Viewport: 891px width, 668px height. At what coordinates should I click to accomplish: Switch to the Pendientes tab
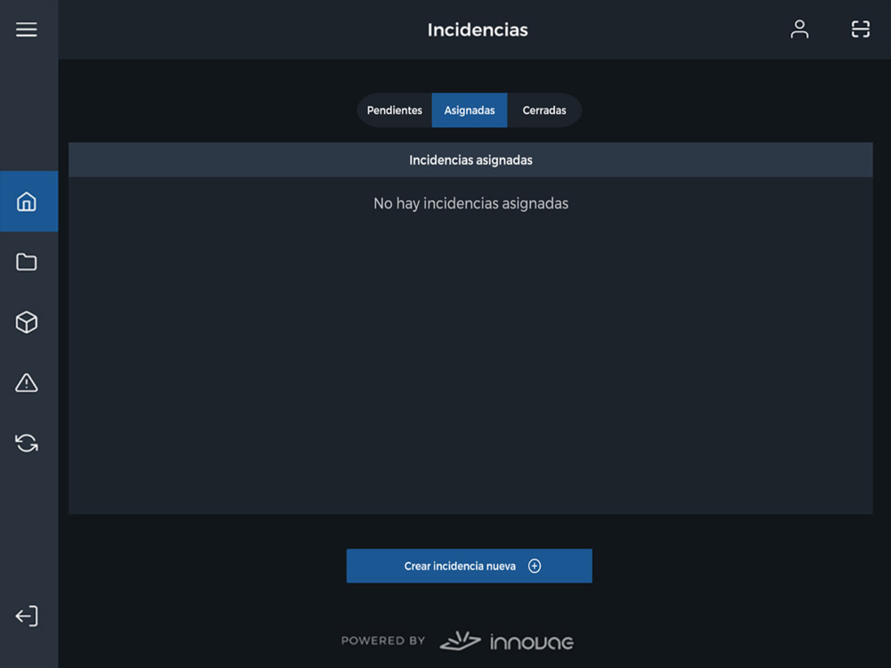click(395, 110)
